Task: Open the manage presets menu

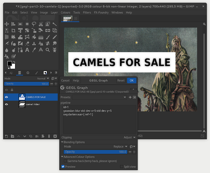Action: (134, 97)
